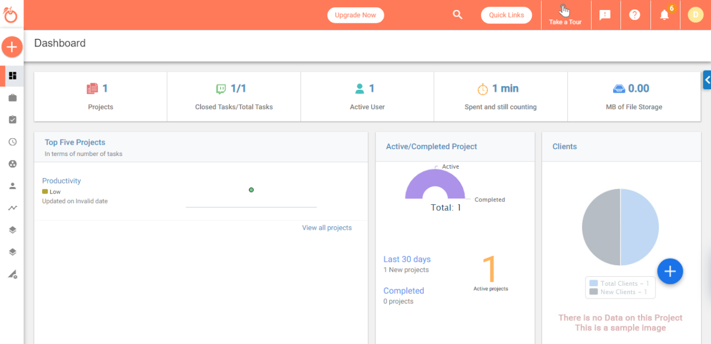Click the feedback speech-bubble icon
The width and height of the screenshot is (711, 344).
pos(605,14)
